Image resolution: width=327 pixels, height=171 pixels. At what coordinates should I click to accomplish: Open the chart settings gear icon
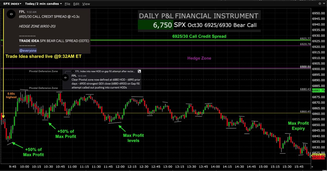(x=319, y=4)
